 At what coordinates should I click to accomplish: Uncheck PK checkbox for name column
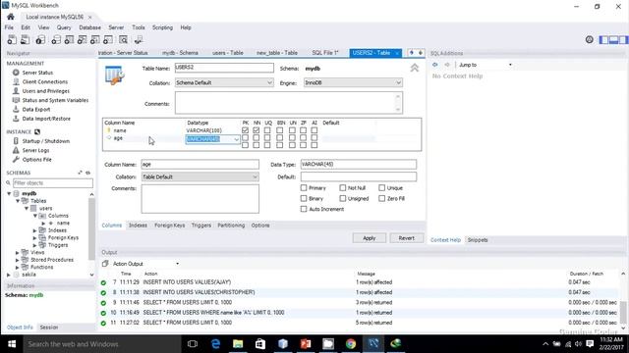(245, 130)
